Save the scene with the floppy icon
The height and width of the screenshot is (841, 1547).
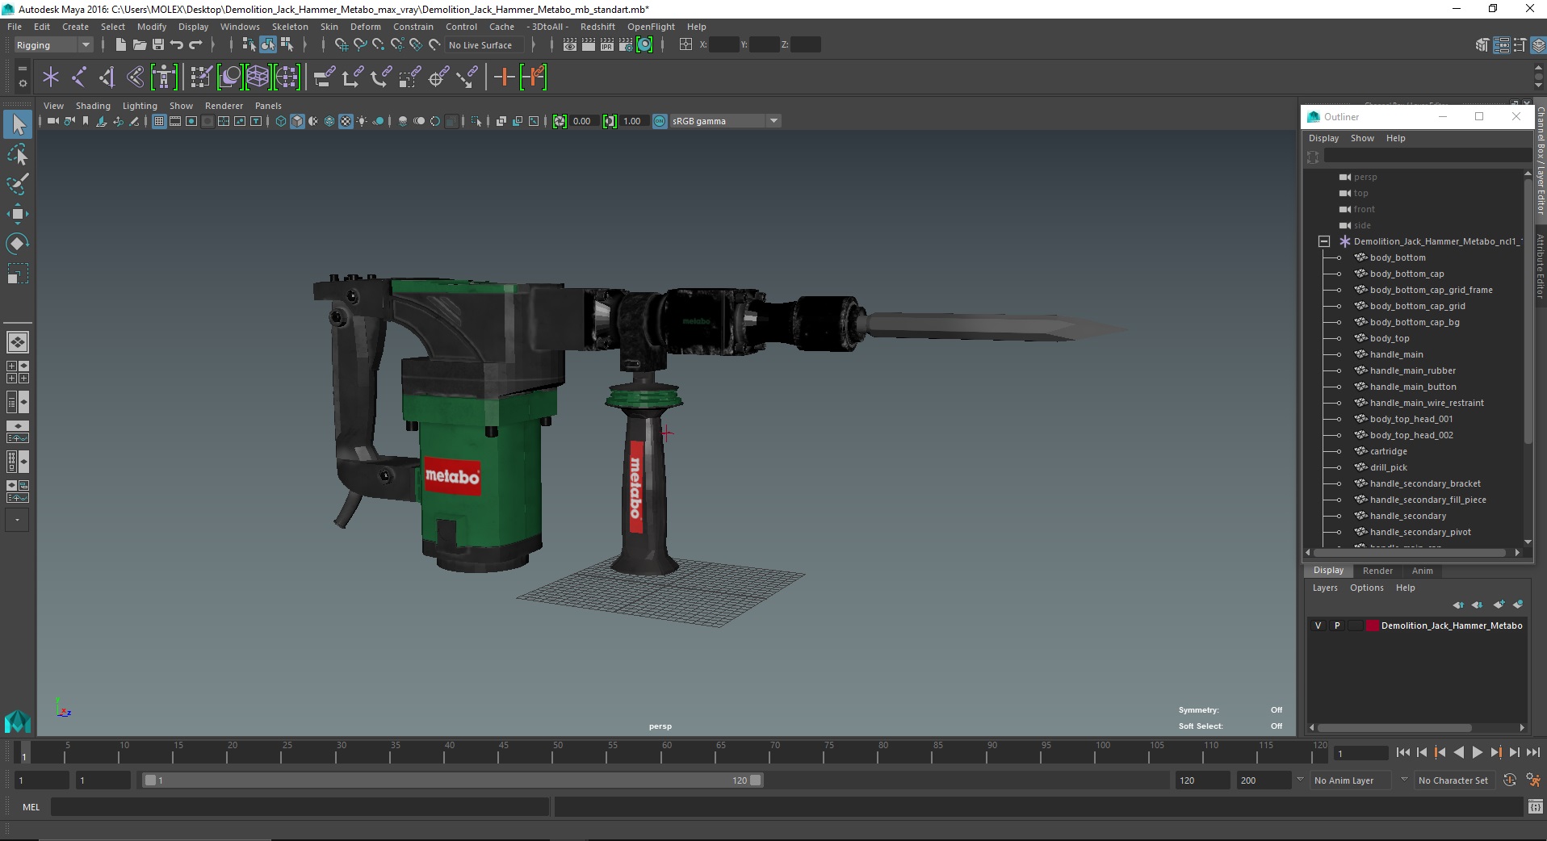(x=158, y=45)
